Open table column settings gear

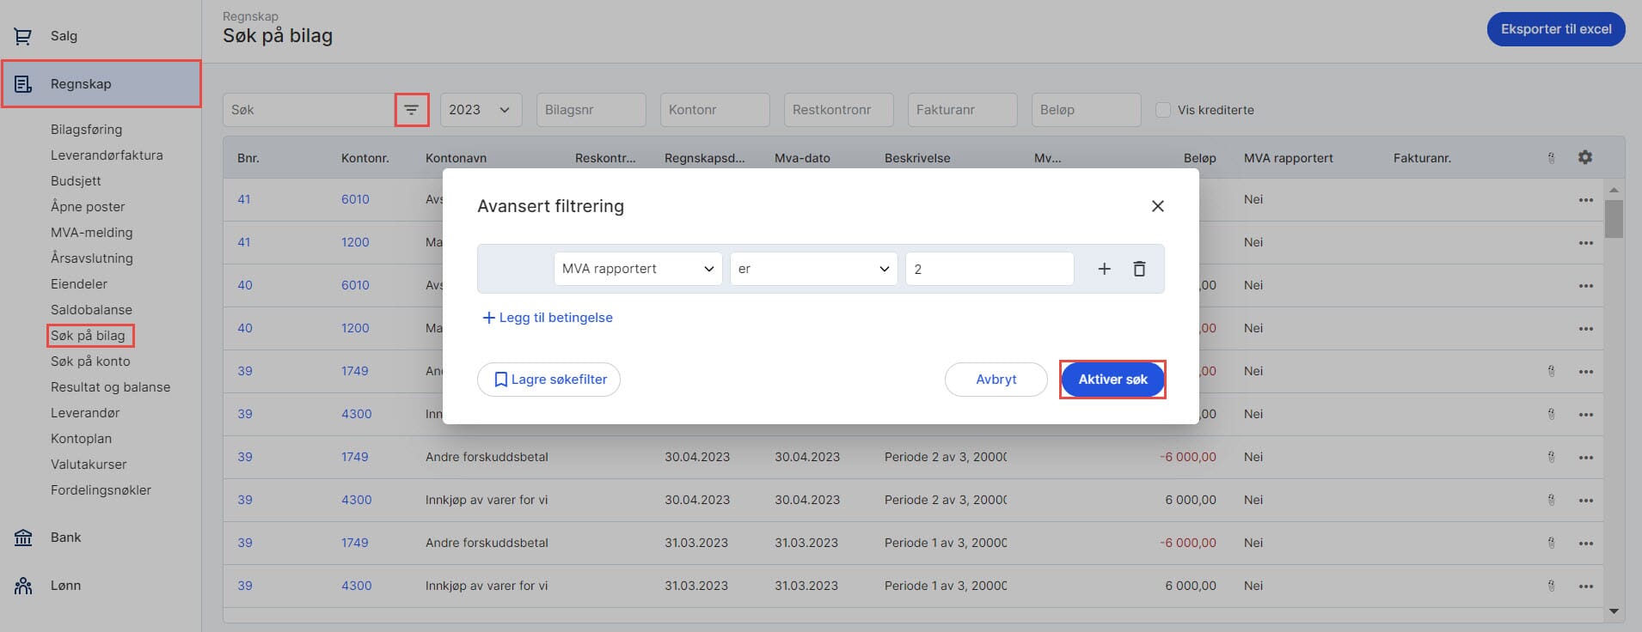(x=1585, y=157)
